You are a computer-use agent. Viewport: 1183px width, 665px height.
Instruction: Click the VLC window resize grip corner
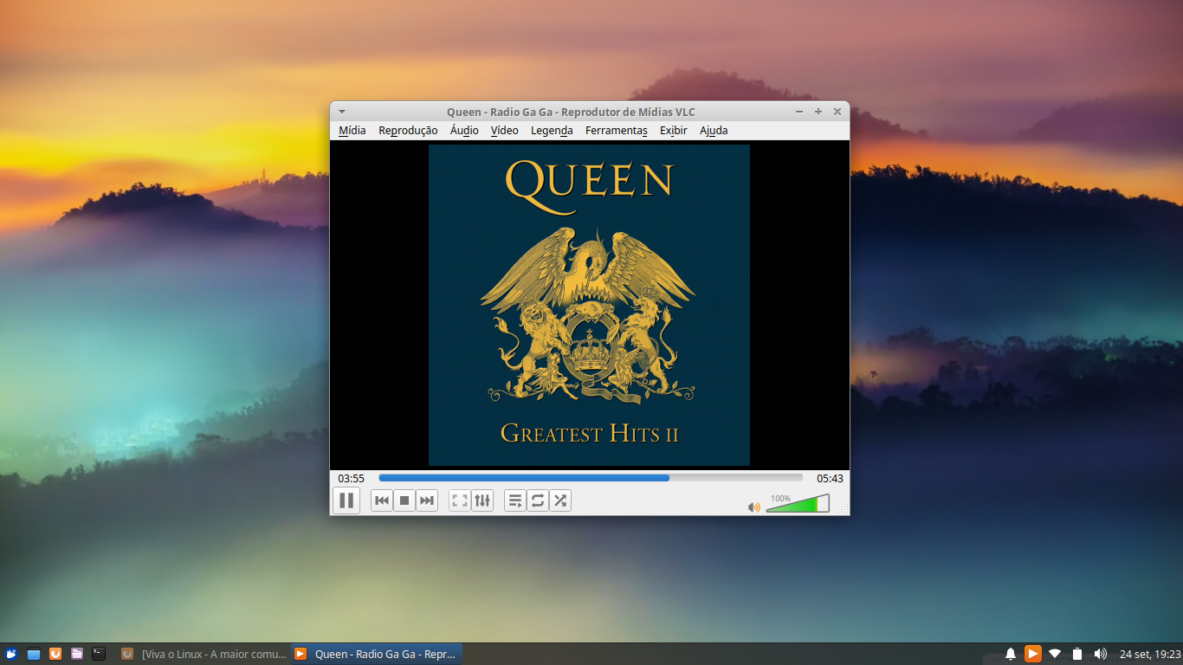pos(844,510)
